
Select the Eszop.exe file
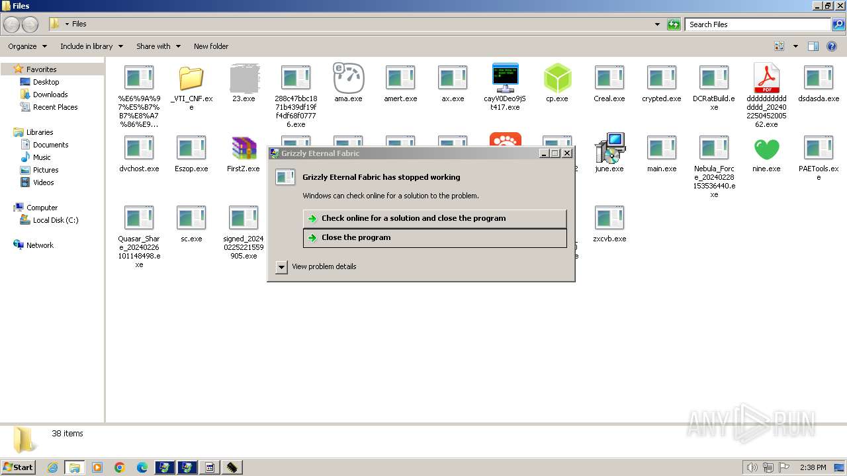click(191, 149)
